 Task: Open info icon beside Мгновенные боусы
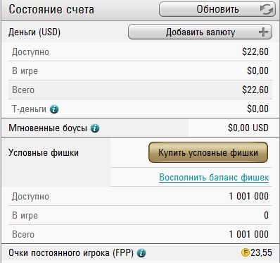[95, 128]
